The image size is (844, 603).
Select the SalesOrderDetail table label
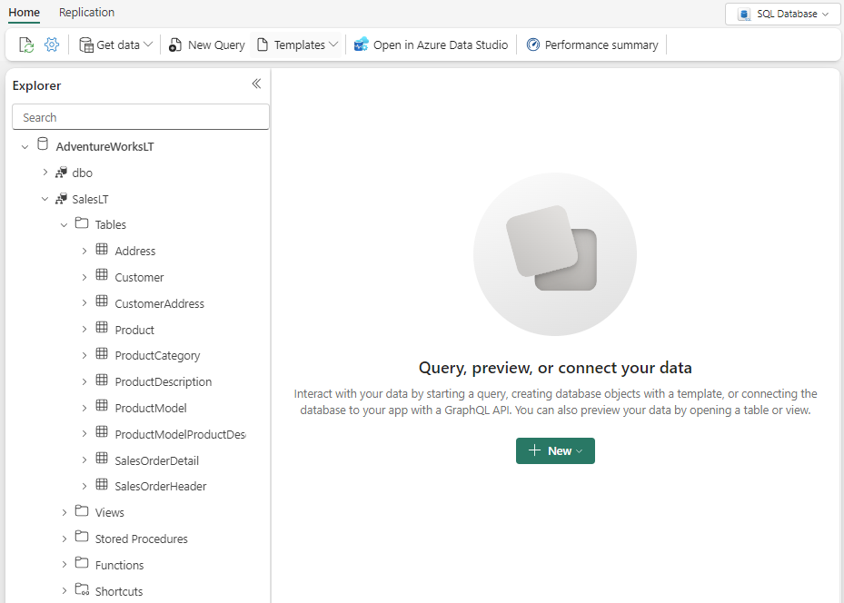156,461
